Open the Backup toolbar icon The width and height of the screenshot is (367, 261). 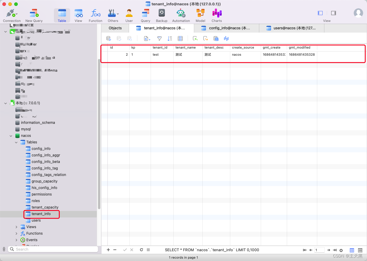(162, 15)
